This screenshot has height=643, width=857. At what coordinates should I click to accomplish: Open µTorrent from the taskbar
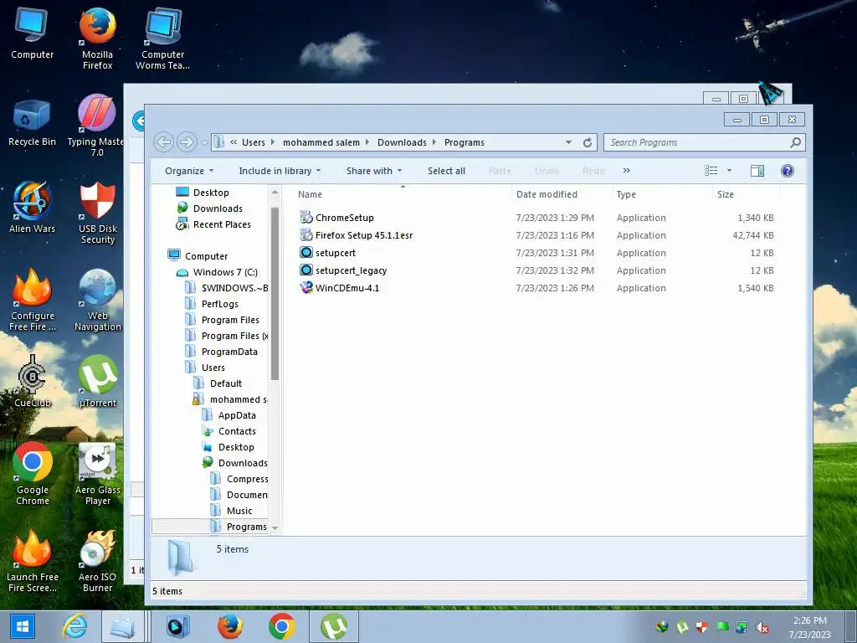pos(334,626)
